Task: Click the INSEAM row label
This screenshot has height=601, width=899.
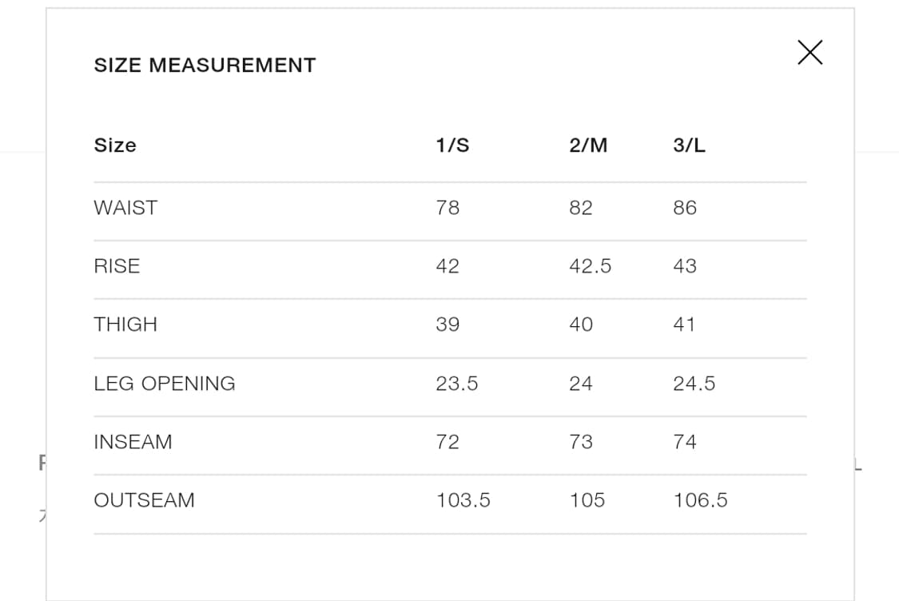Action: (133, 442)
